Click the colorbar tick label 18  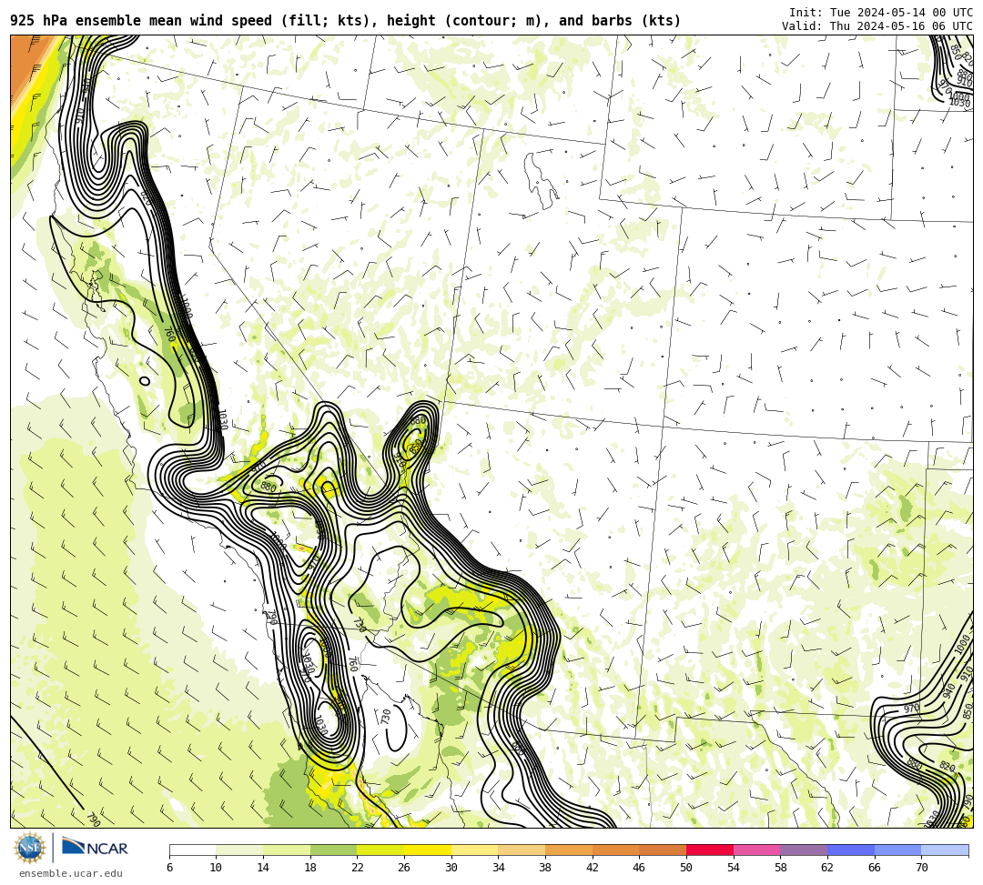tap(310, 868)
